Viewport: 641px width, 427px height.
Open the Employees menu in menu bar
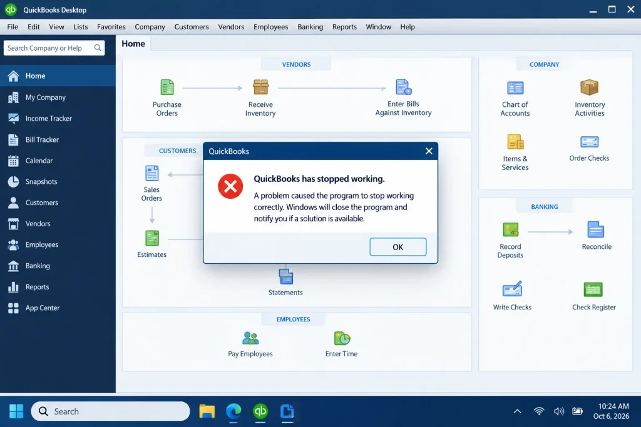point(270,27)
